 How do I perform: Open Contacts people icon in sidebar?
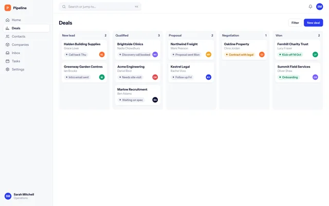(8, 37)
